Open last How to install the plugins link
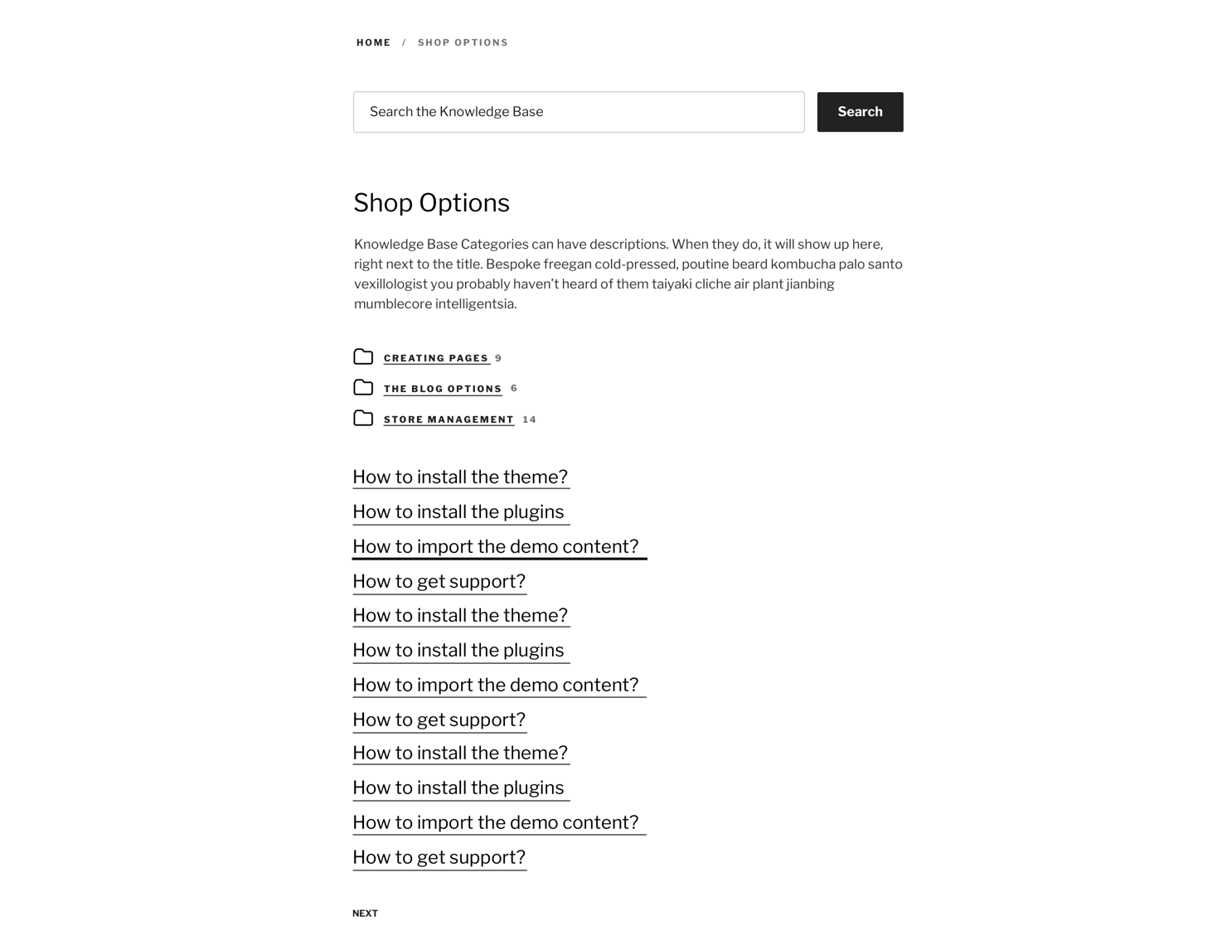This screenshot has width=1217, height=945. [x=461, y=788]
